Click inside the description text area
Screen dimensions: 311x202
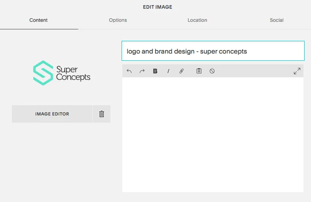213,135
